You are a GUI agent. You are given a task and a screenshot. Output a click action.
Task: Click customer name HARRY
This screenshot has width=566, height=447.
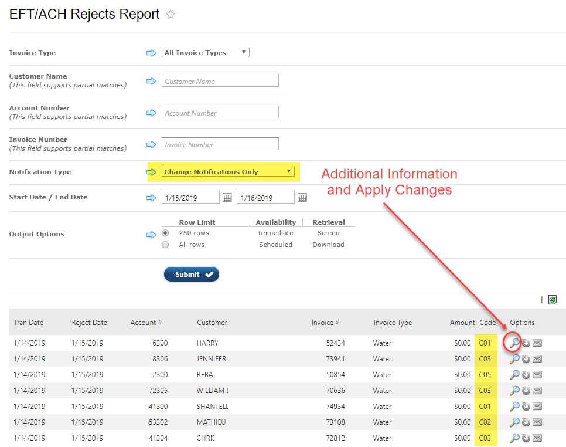pos(207,343)
